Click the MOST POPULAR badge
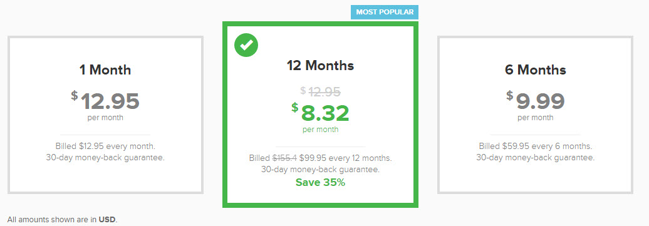 [385, 12]
